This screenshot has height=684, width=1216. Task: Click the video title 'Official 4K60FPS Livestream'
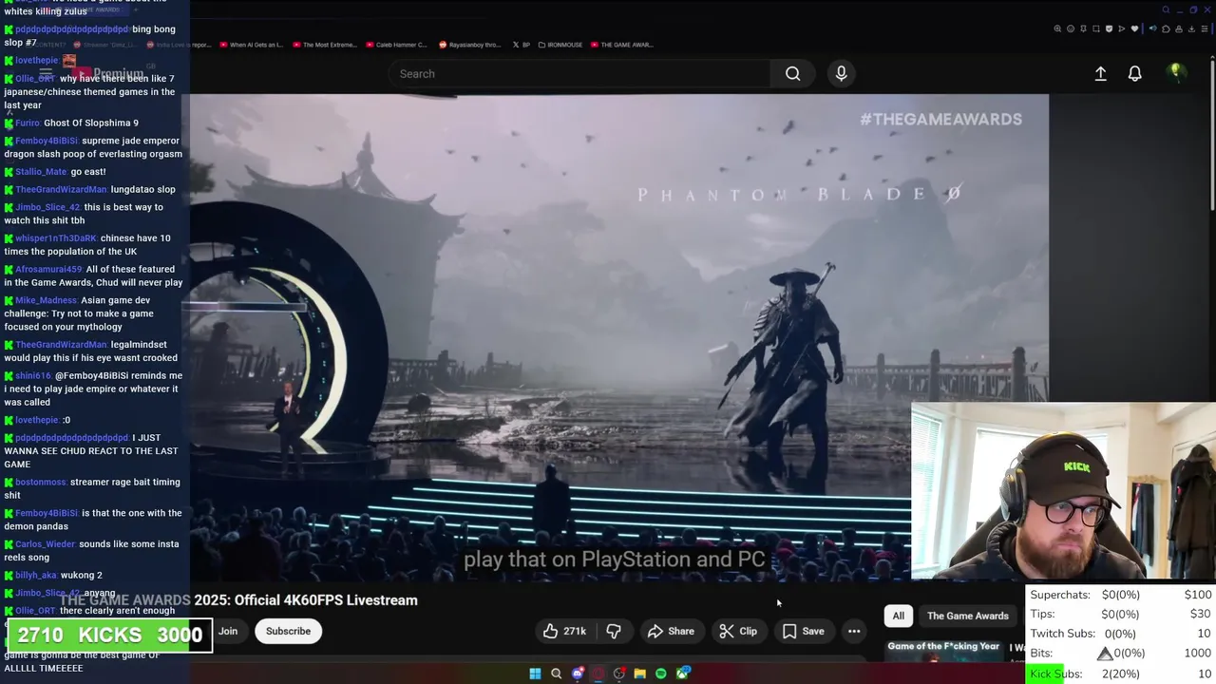coord(326,600)
